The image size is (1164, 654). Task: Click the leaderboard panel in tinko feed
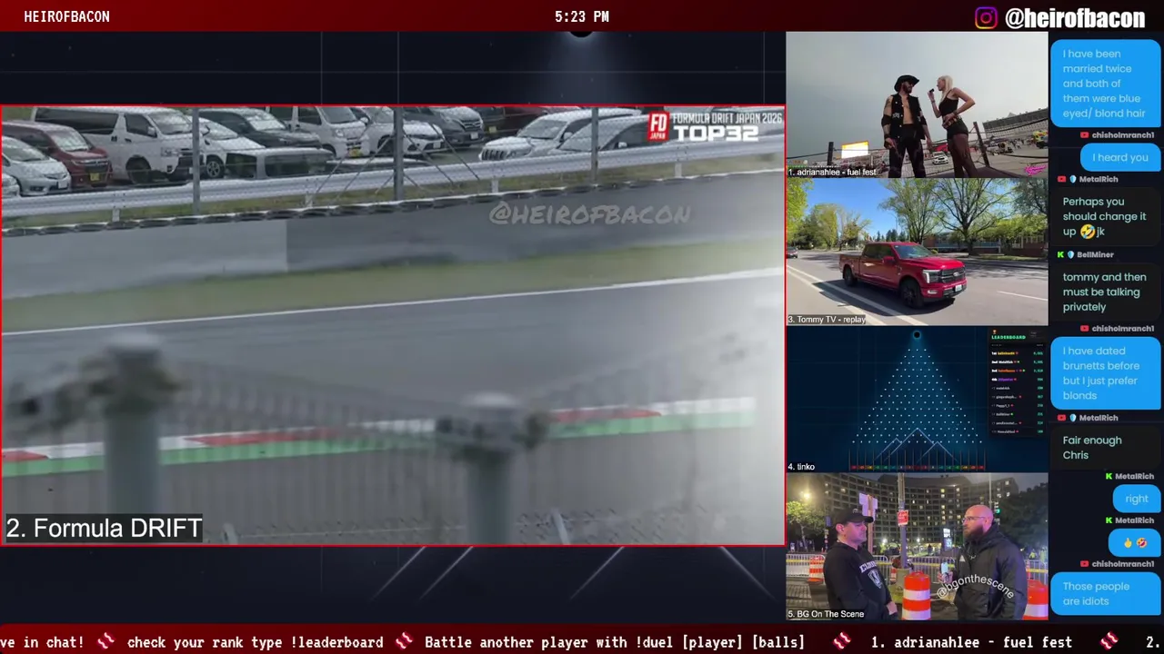[x=1018, y=384]
